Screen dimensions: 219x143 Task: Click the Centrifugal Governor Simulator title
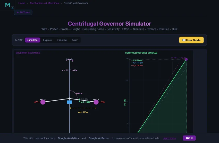[109, 24]
